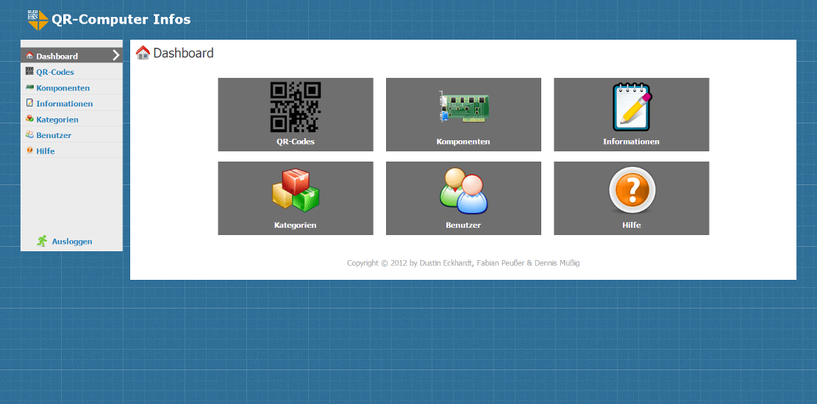Image resolution: width=817 pixels, height=404 pixels.
Task: Click the Dashboard page heading text
Action: (183, 53)
